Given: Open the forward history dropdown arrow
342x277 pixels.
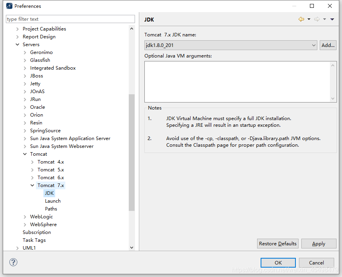Looking at the screenshot, I should point(324,19).
